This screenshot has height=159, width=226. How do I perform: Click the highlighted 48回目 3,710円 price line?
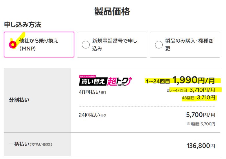[199, 98]
